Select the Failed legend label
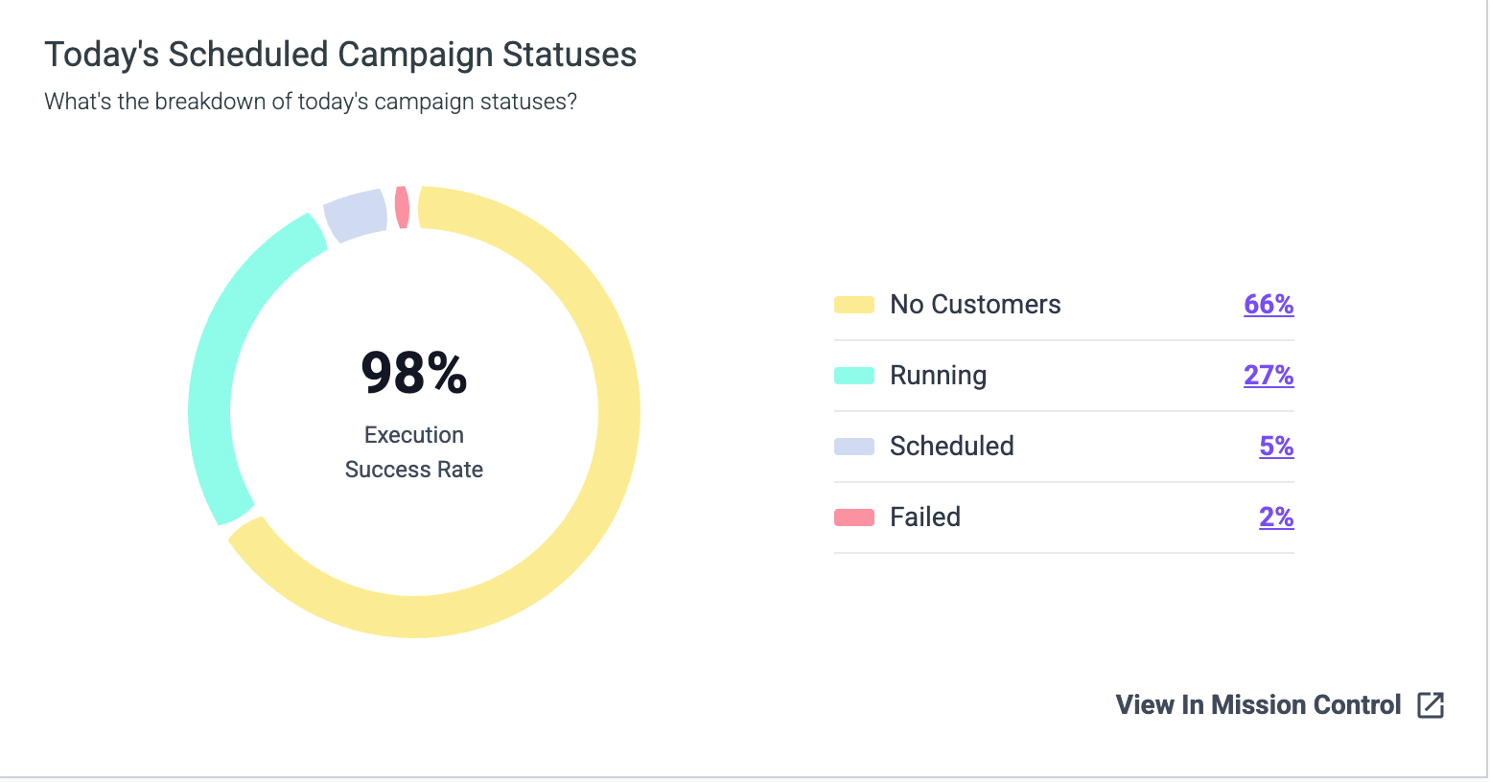The width and height of the screenshot is (1490, 782). click(x=924, y=517)
